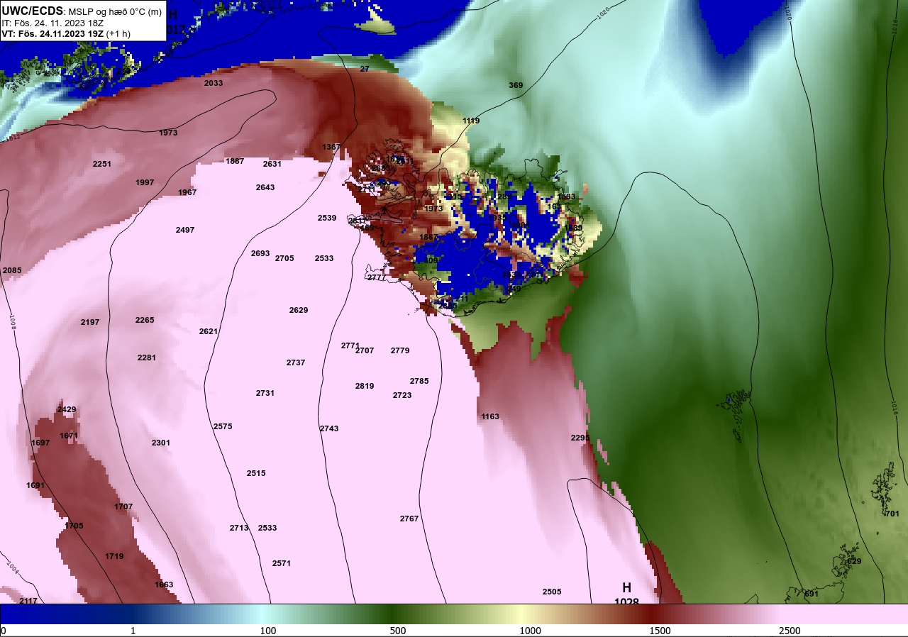
Task: Click the map value 2743
Action: point(329,428)
